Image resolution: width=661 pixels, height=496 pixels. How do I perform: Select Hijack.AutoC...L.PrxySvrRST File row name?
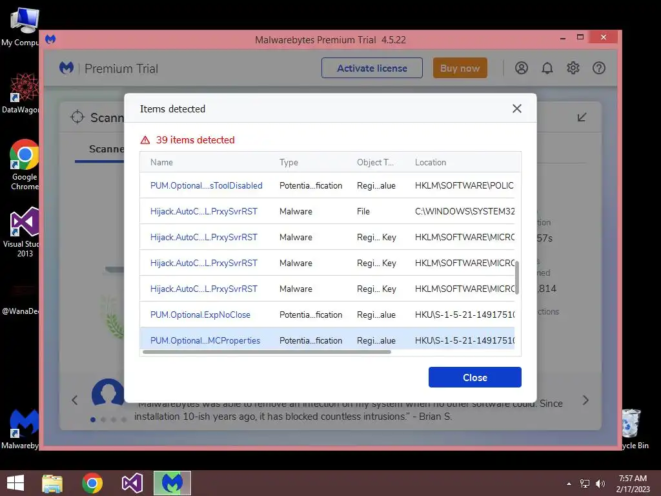203,211
